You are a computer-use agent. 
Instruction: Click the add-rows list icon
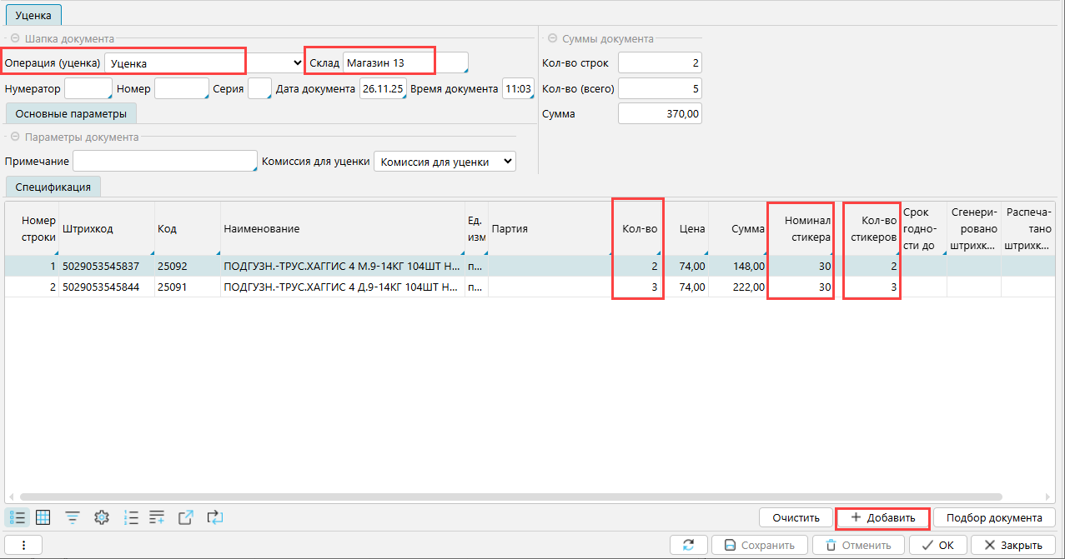pyautogui.click(x=157, y=517)
